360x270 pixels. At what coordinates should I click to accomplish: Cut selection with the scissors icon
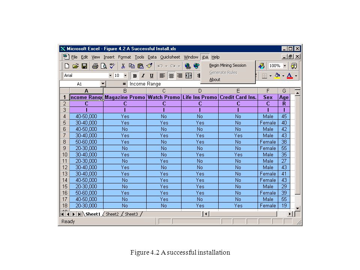pyautogui.click(x=123, y=66)
